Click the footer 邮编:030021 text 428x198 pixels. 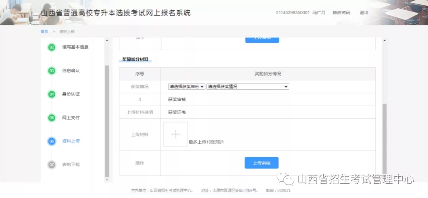(278, 190)
